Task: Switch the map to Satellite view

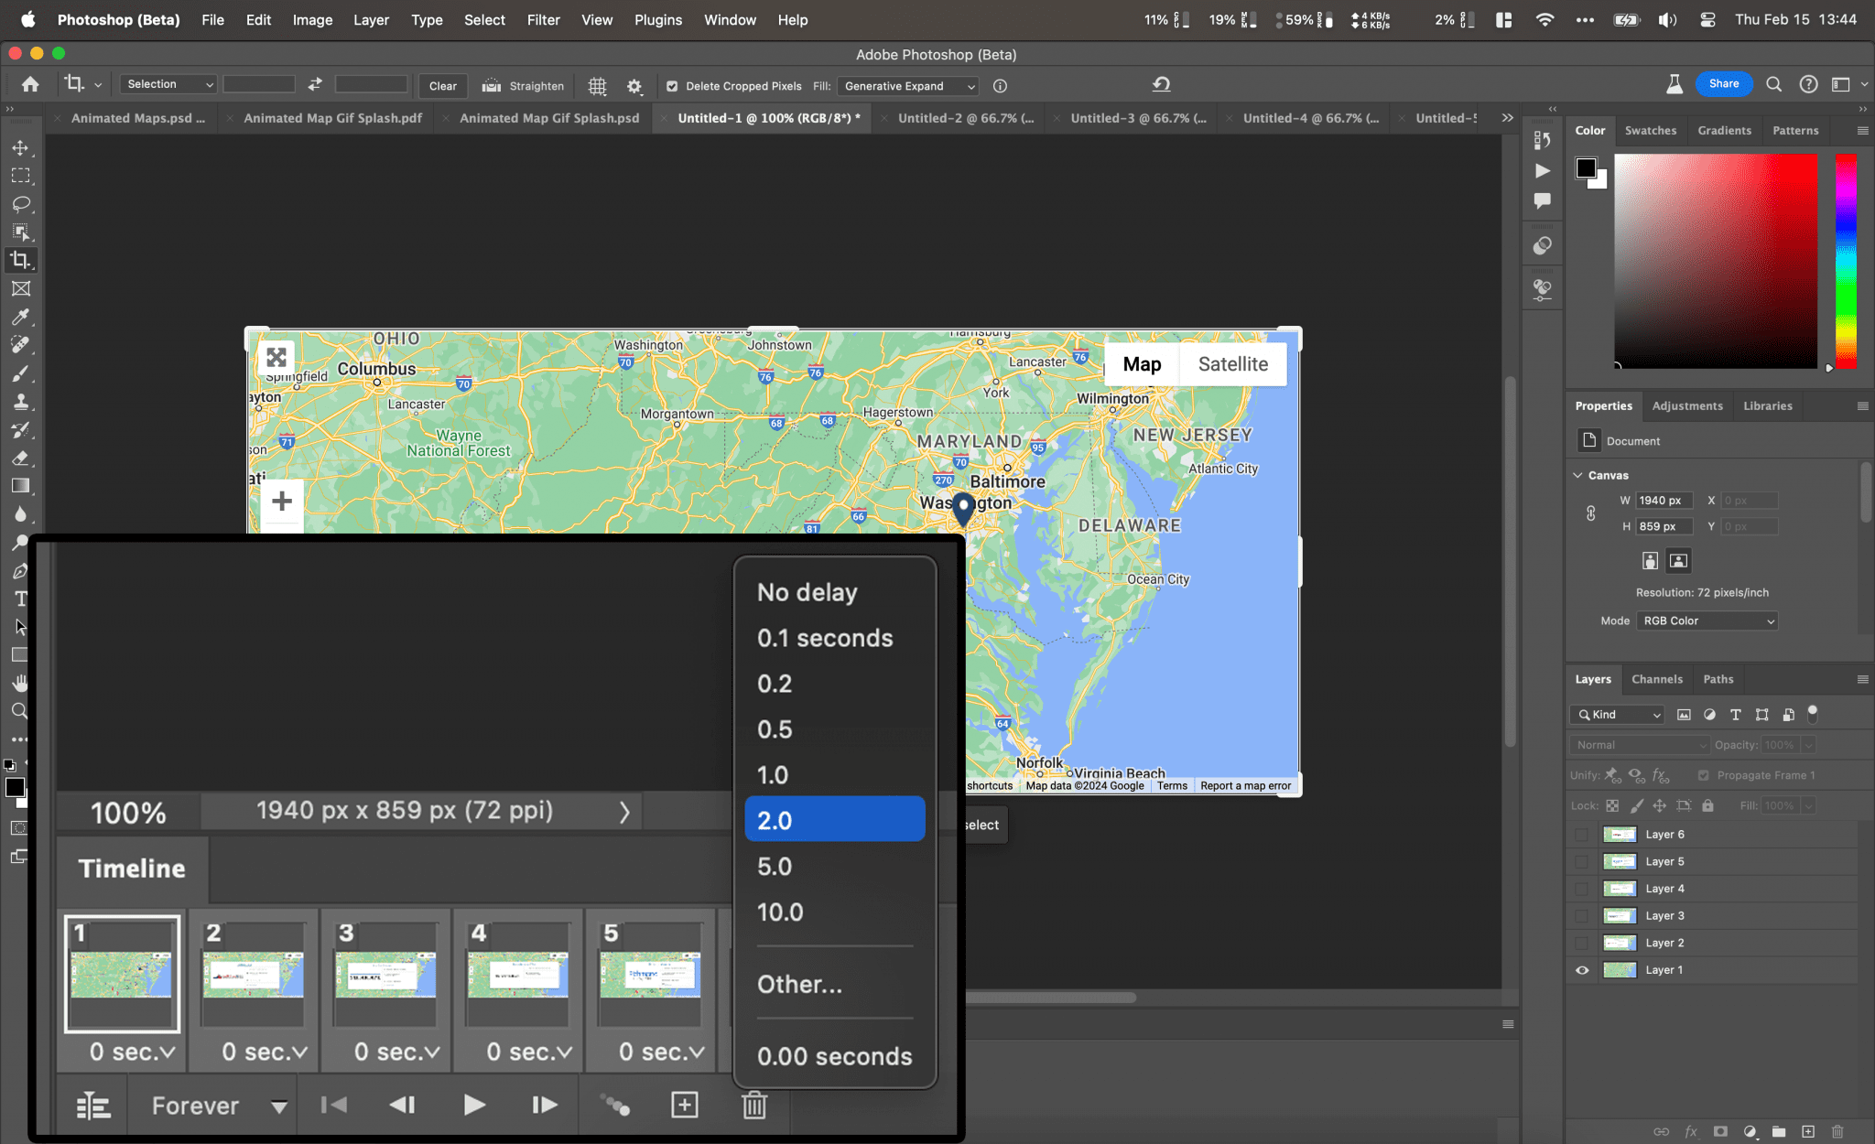Action: pos(1232,363)
